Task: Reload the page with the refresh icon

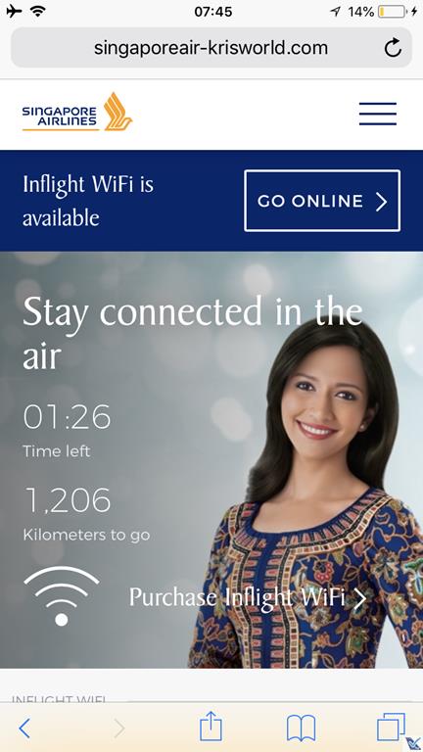Action: 393,48
